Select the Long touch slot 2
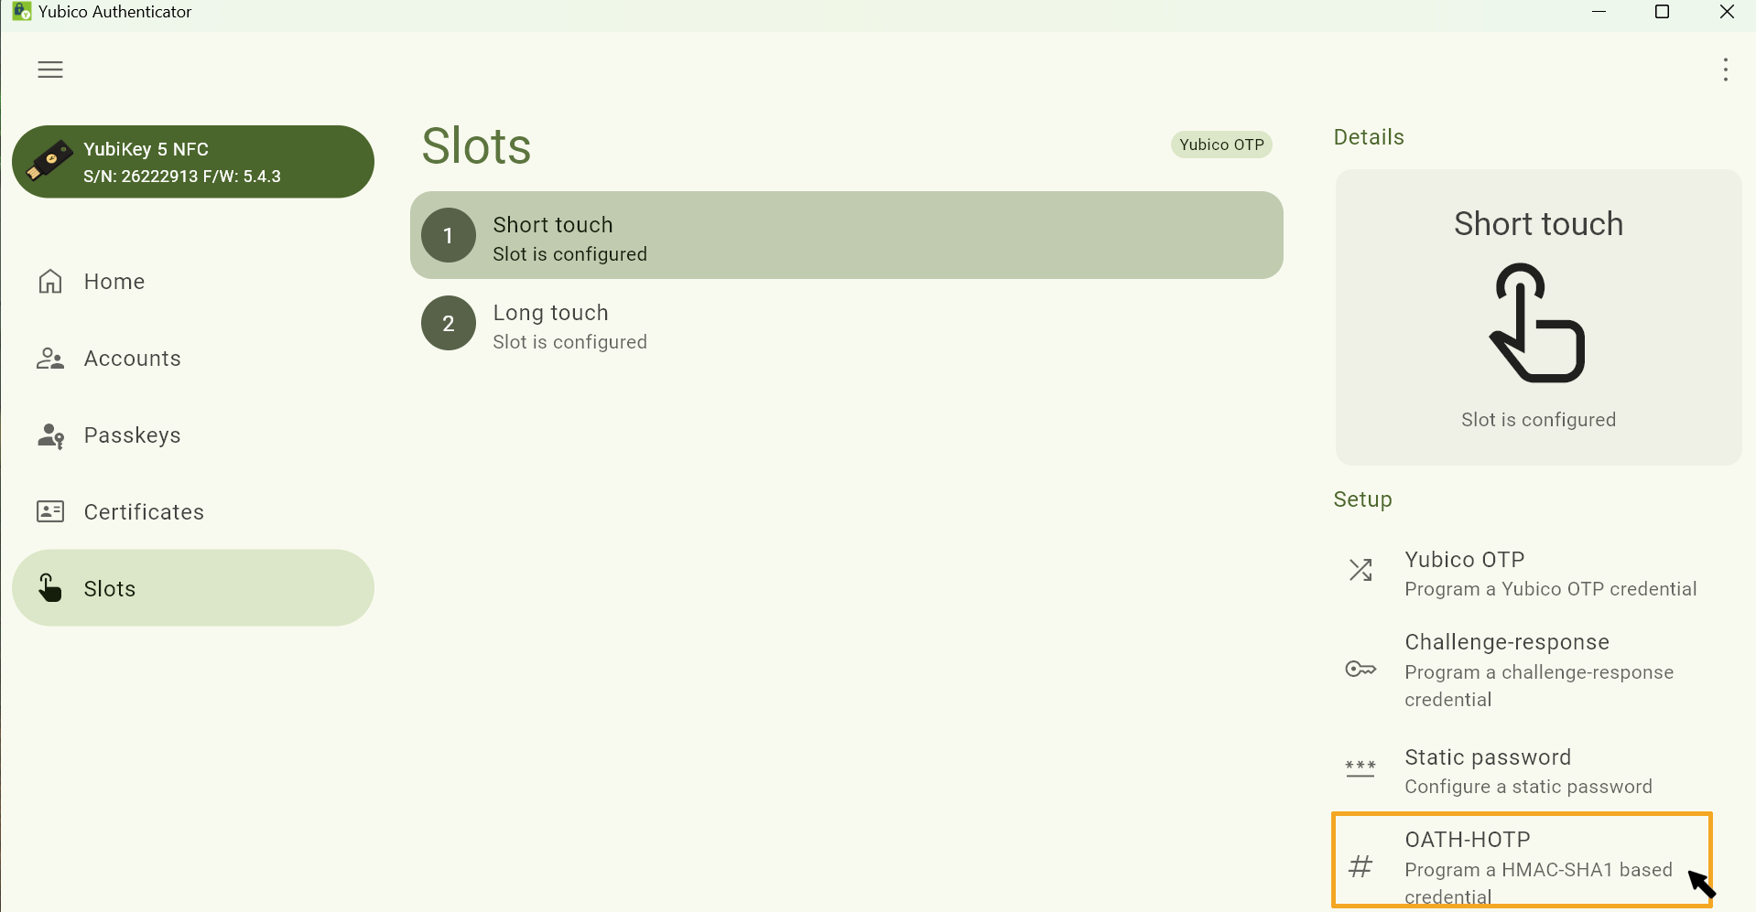Image resolution: width=1756 pixels, height=912 pixels. tap(846, 324)
